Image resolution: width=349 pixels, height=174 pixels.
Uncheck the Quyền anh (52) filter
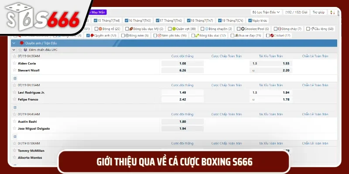tap(88, 35)
